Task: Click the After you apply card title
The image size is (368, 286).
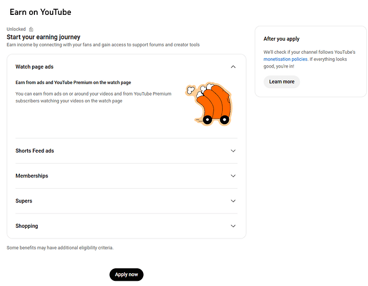Action: coord(282,39)
